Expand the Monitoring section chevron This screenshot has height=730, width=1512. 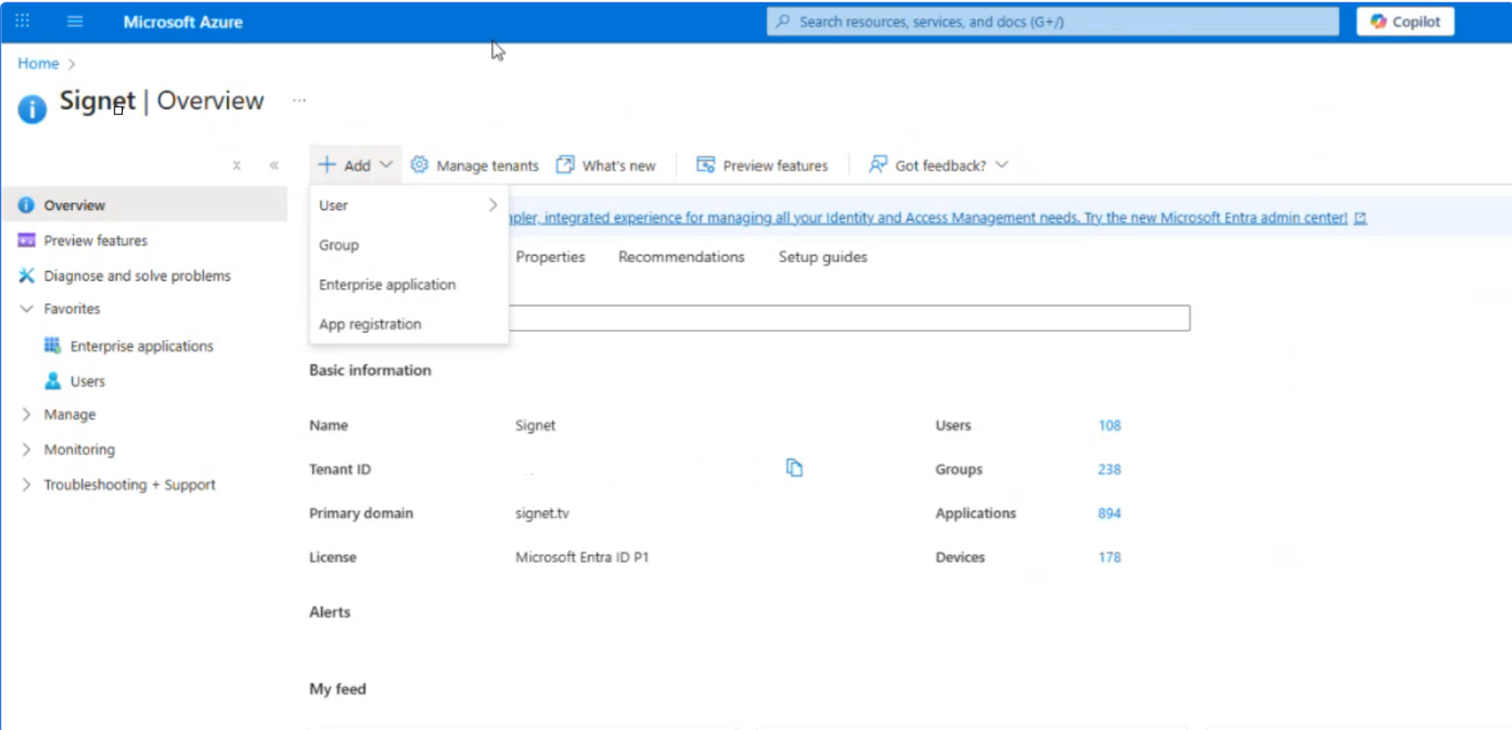click(x=26, y=449)
